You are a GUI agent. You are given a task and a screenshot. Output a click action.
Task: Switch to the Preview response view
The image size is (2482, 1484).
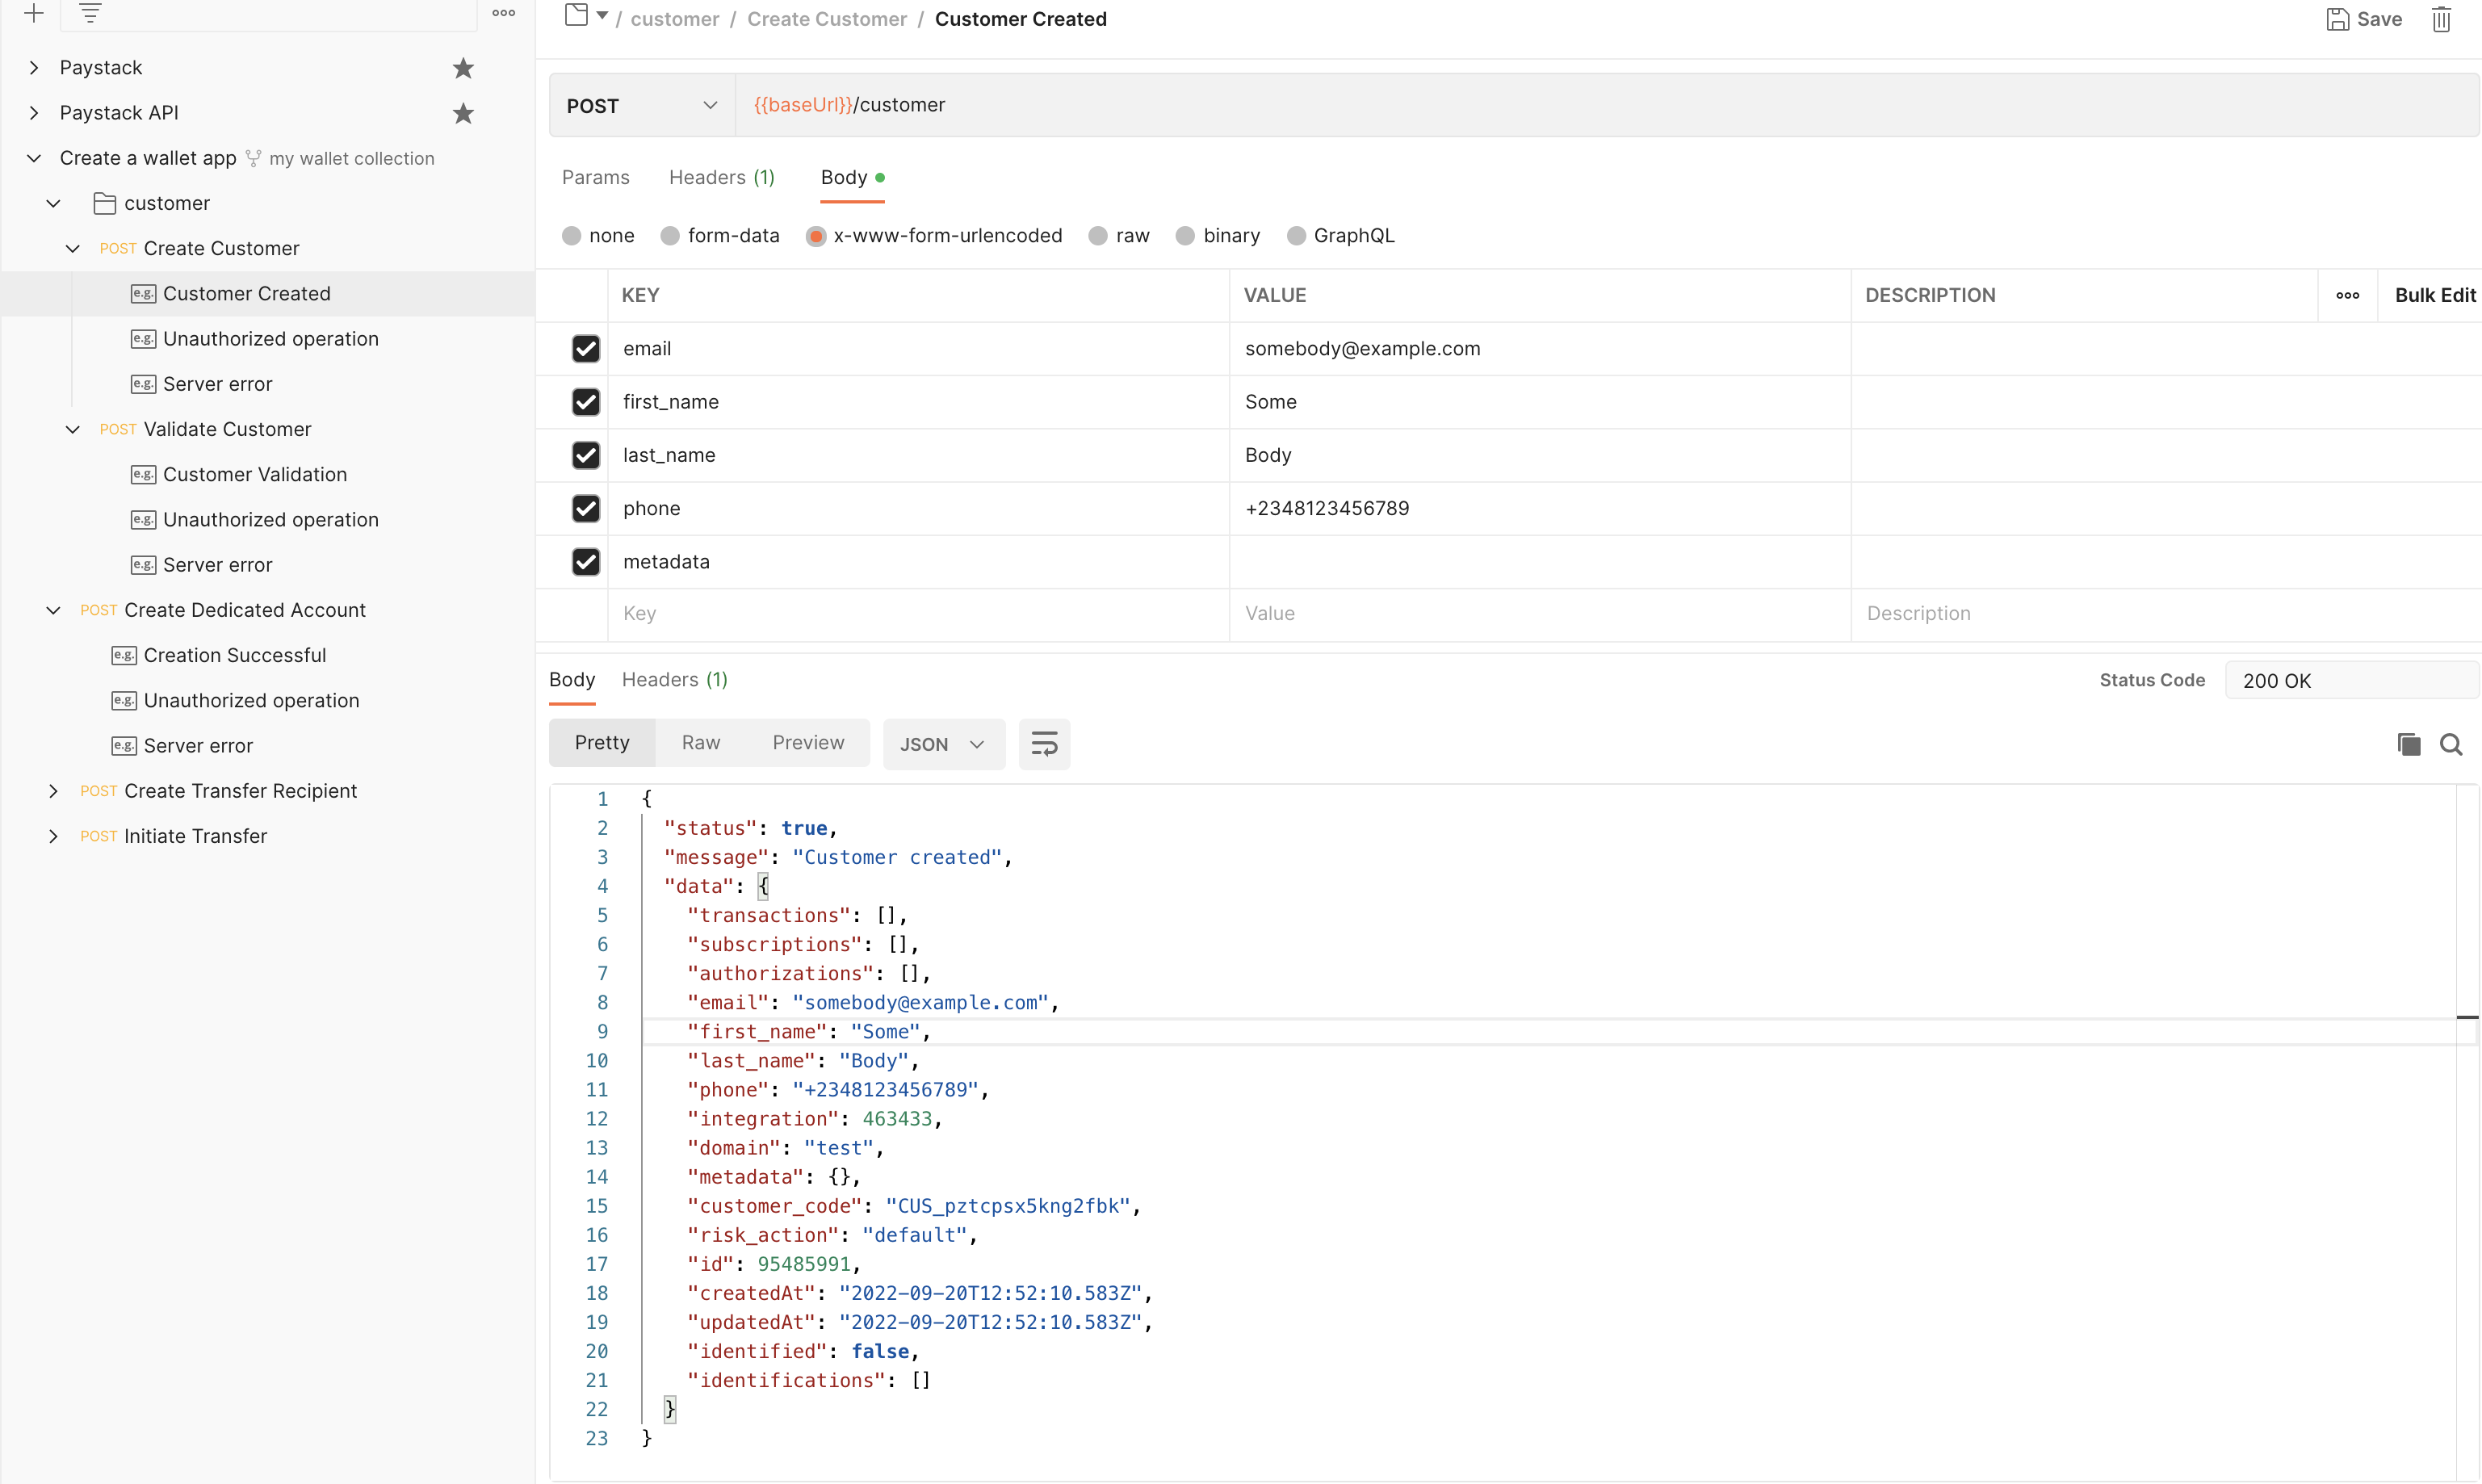(x=808, y=743)
